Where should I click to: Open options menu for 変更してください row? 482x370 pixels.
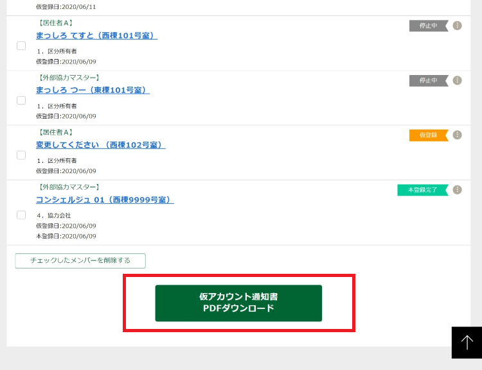(457, 135)
